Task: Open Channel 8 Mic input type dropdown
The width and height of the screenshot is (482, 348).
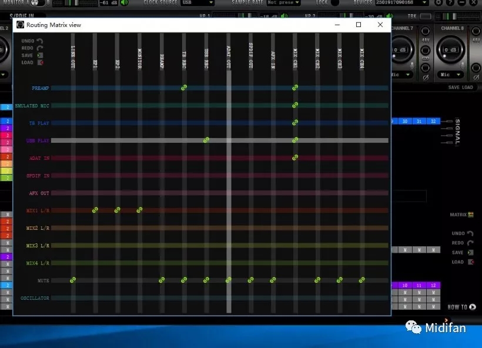Action: (452, 75)
